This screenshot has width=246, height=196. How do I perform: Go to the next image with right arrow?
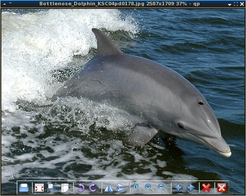(191, 188)
